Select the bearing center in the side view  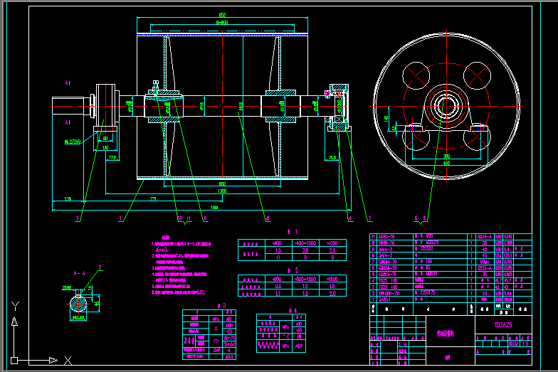[x=447, y=107]
